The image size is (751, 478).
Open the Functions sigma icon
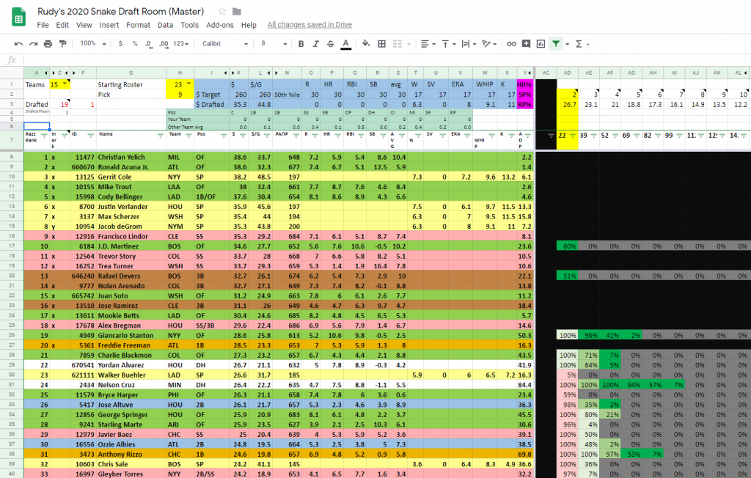579,43
